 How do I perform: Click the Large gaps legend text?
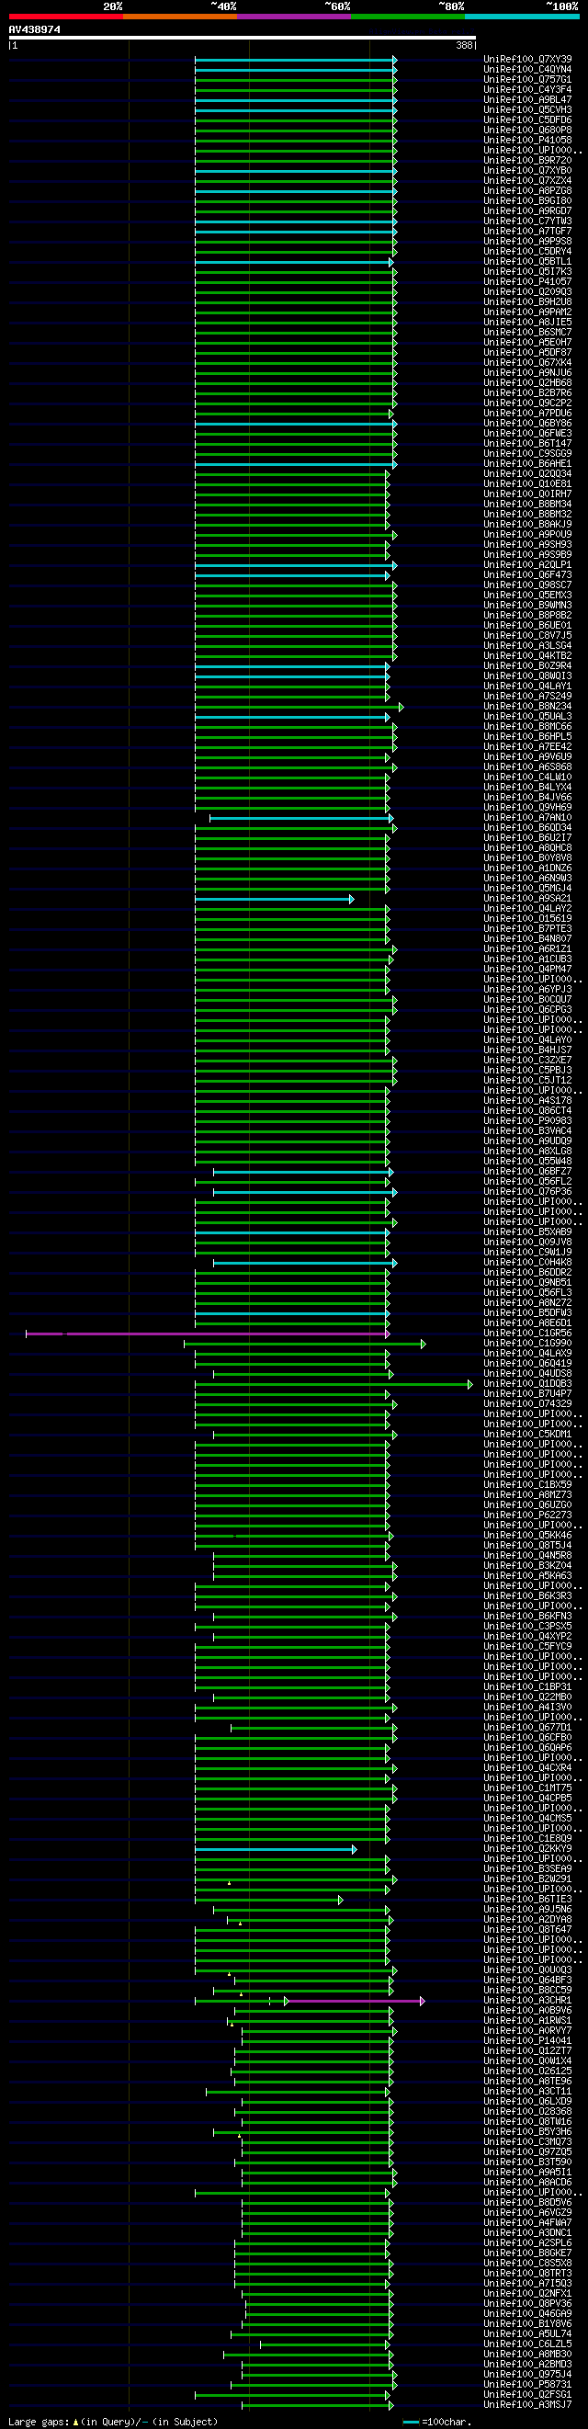point(113,2422)
